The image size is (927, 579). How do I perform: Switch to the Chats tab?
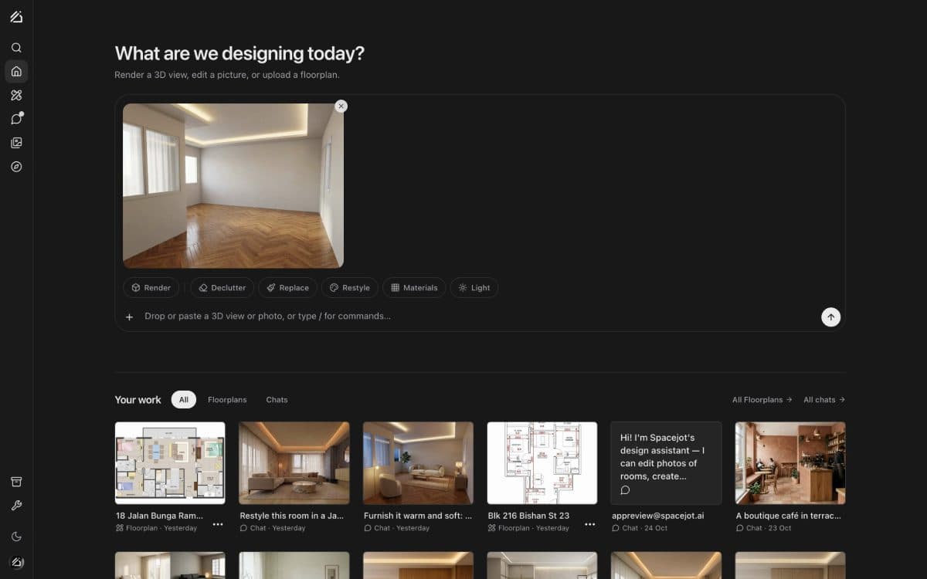tap(277, 400)
